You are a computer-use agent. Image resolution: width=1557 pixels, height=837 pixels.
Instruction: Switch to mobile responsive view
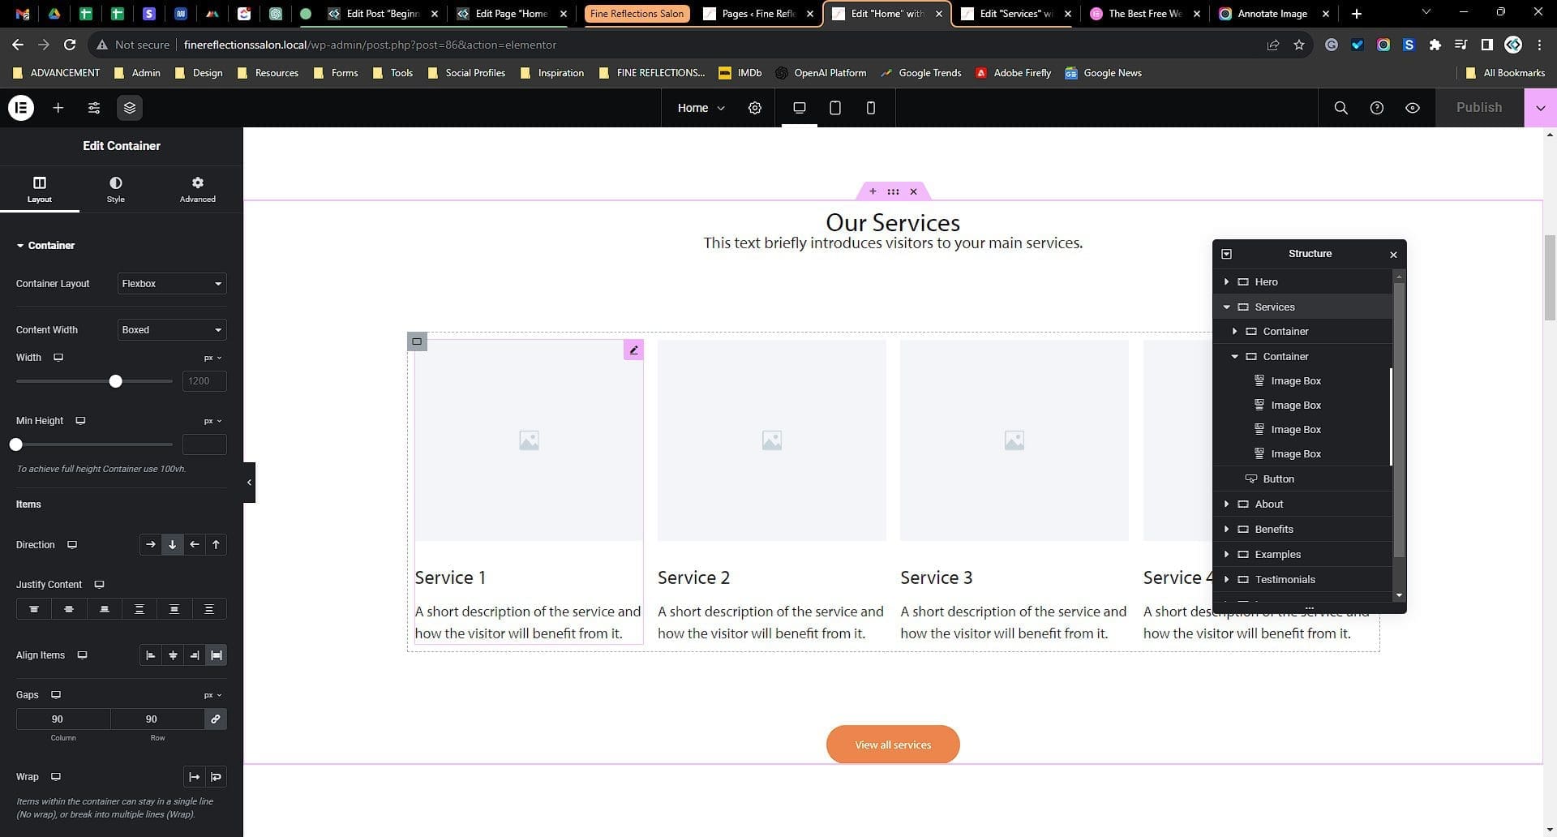pyautogui.click(x=871, y=108)
